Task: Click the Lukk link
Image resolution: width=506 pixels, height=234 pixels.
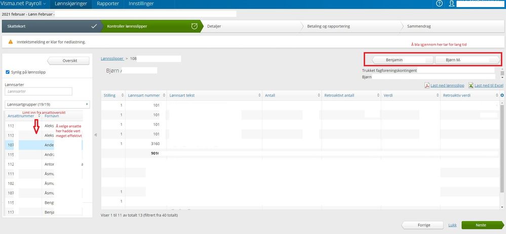Action: [452, 225]
